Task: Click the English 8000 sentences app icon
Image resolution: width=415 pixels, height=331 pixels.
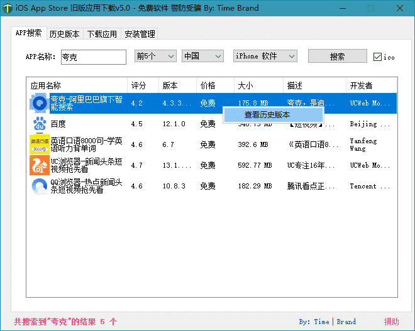Action: coord(40,144)
